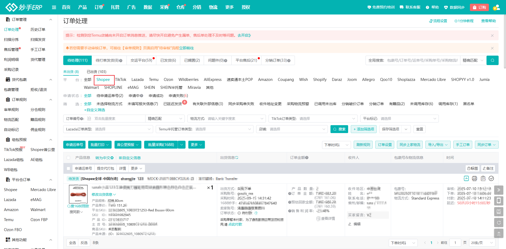Check the order row checkbox beside 申请运单号
The width and height of the screenshot is (506, 249).
[69, 168]
